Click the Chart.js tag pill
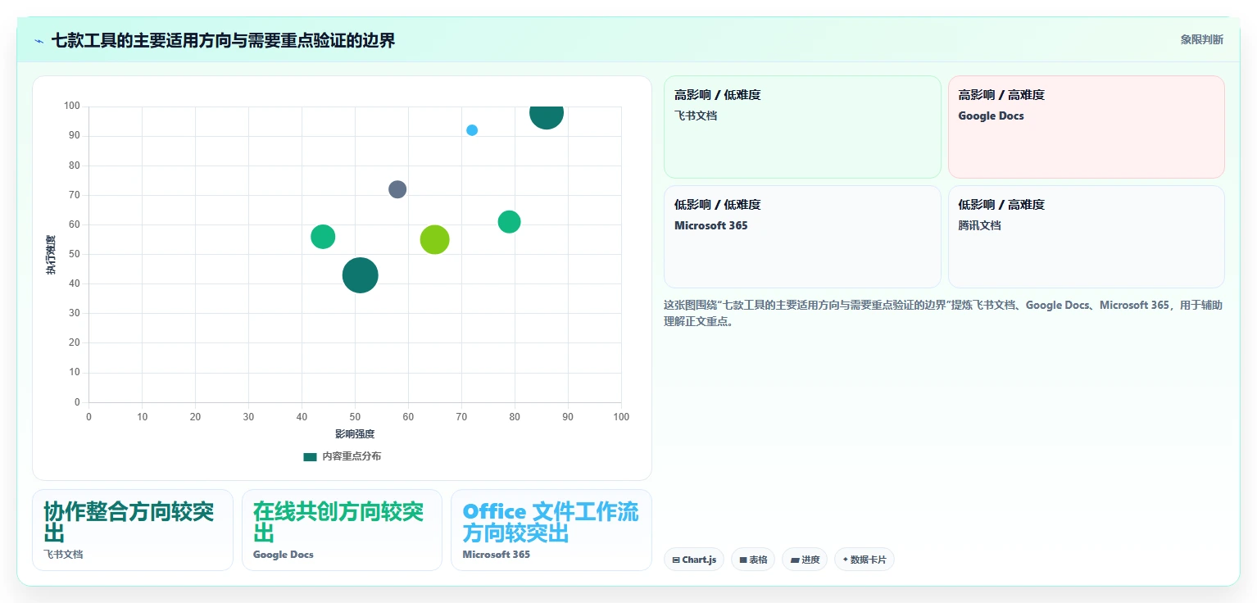 pyautogui.click(x=693, y=560)
